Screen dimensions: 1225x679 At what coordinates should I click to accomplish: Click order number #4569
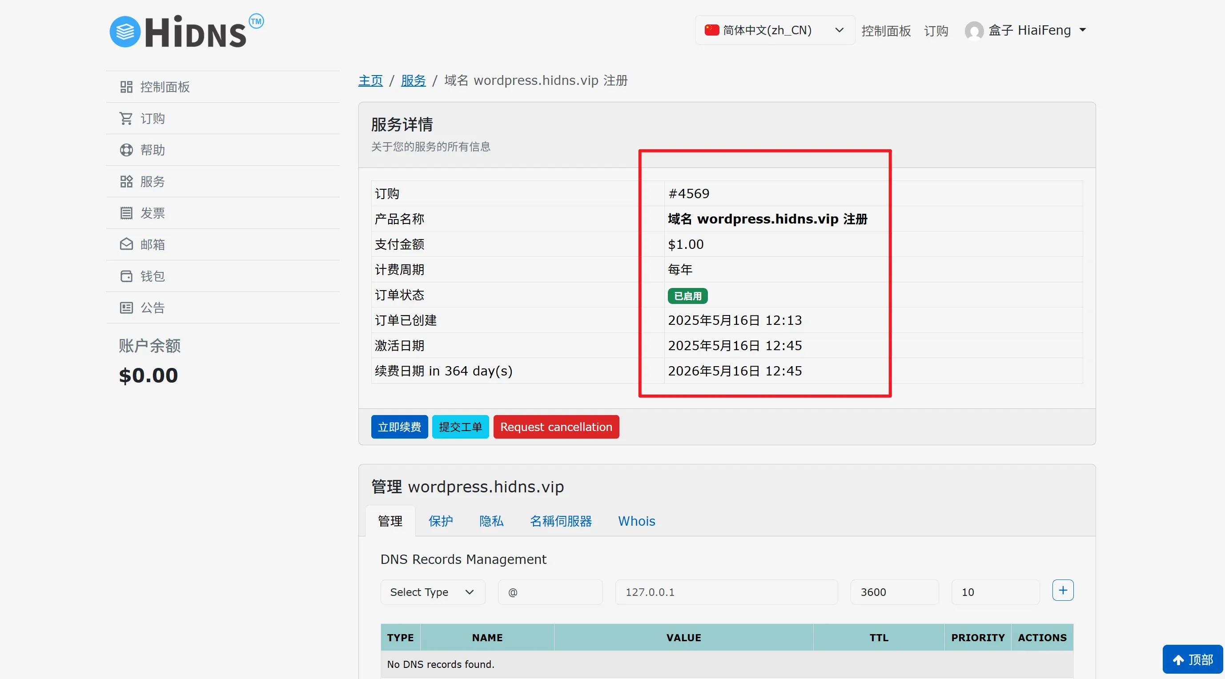(x=689, y=193)
